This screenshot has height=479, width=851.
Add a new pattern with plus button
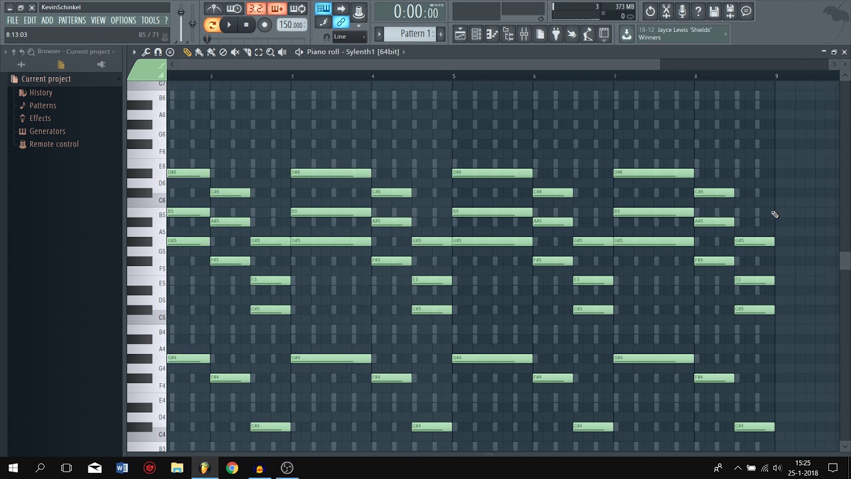pos(440,34)
